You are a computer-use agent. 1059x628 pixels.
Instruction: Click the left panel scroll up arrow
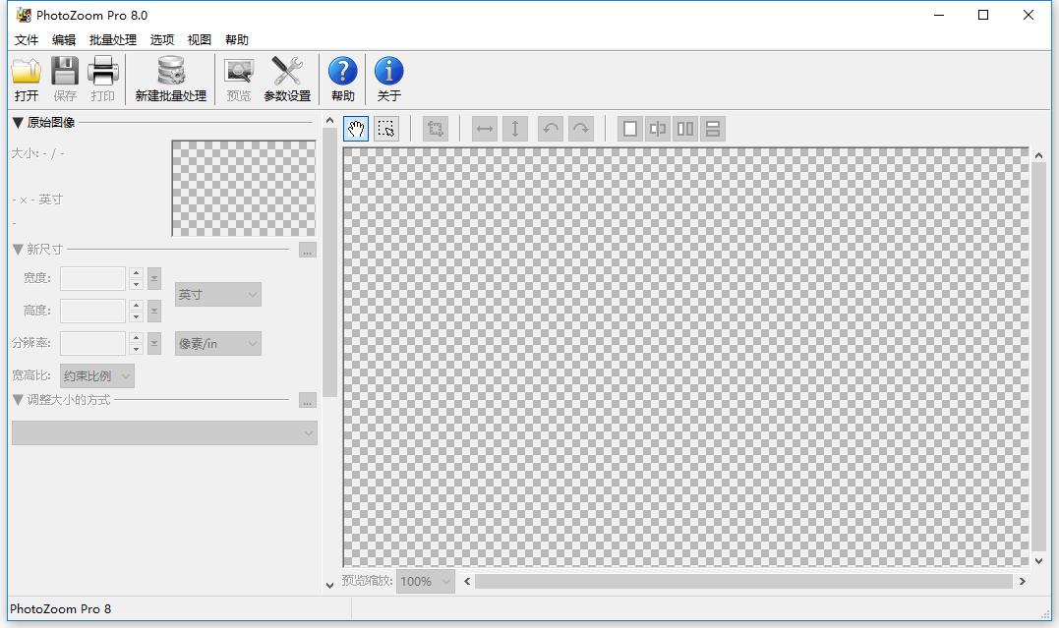click(x=329, y=121)
